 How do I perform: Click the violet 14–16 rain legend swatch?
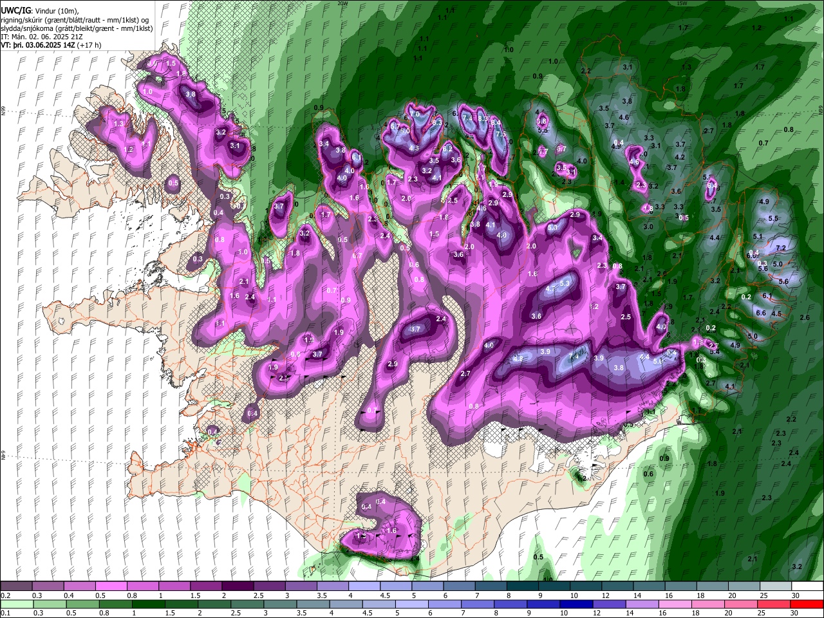click(x=642, y=604)
